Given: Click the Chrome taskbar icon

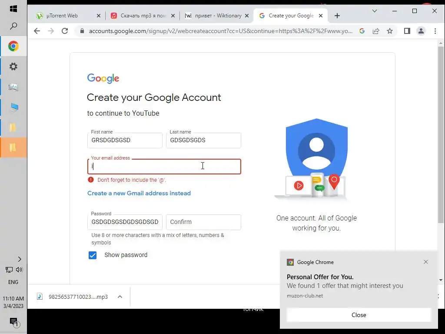Looking at the screenshot, I should (x=13, y=46).
